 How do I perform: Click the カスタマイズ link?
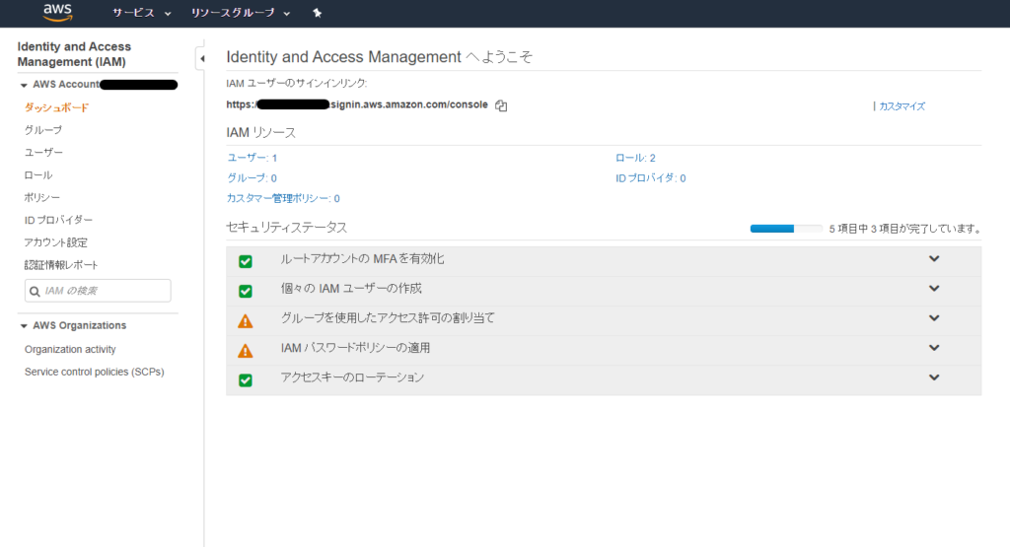(902, 105)
